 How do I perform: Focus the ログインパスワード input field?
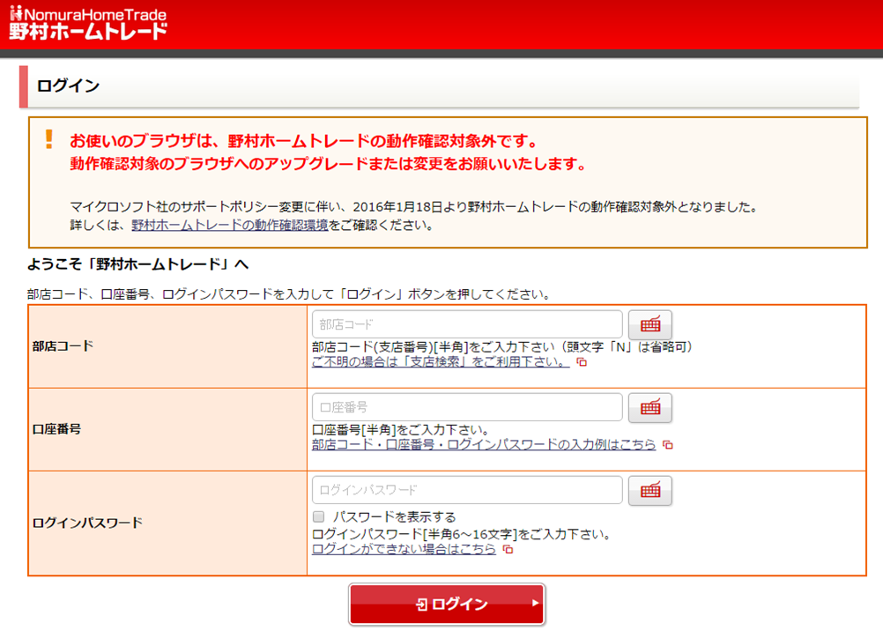467,490
